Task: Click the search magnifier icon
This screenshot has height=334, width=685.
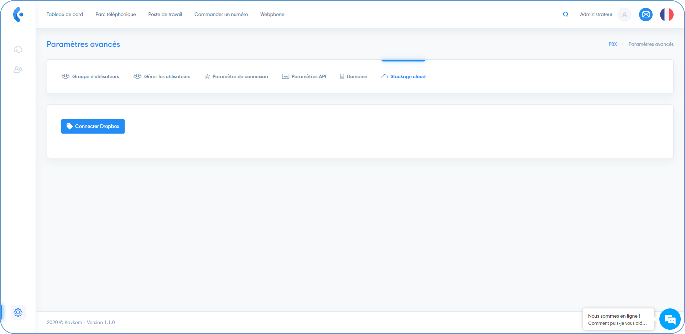Action: tap(565, 14)
